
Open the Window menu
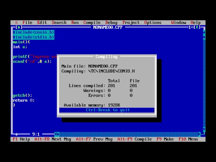coord(179,23)
